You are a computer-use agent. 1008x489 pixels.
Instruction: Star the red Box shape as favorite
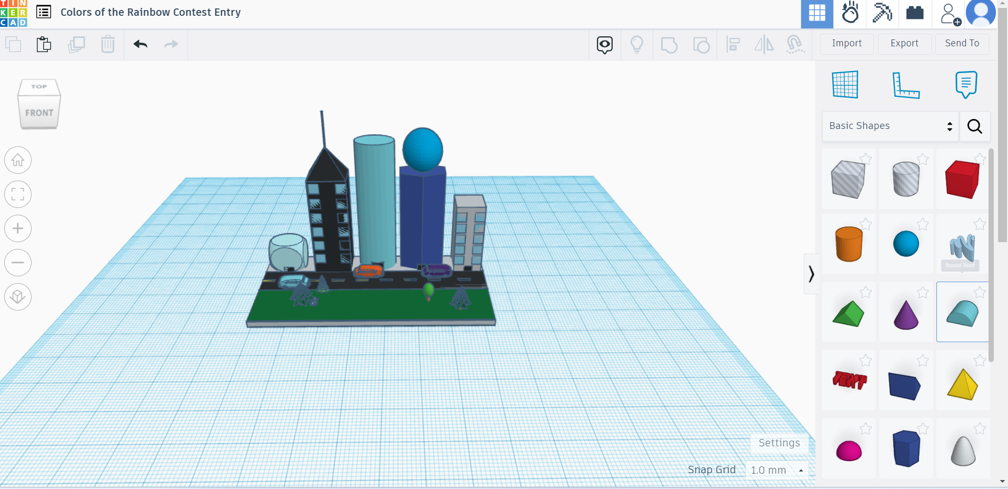(980, 159)
